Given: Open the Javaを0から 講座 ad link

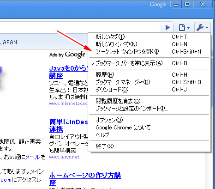Looking at the screenshot, I should pyautogui.click(x=68, y=72).
